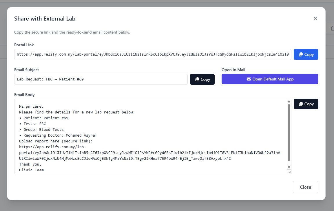Copy the Portal Link using its Copy button
The height and width of the screenshot is (211, 334).
coord(306,54)
